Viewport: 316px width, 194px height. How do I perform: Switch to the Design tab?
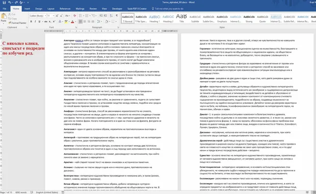(39, 9)
